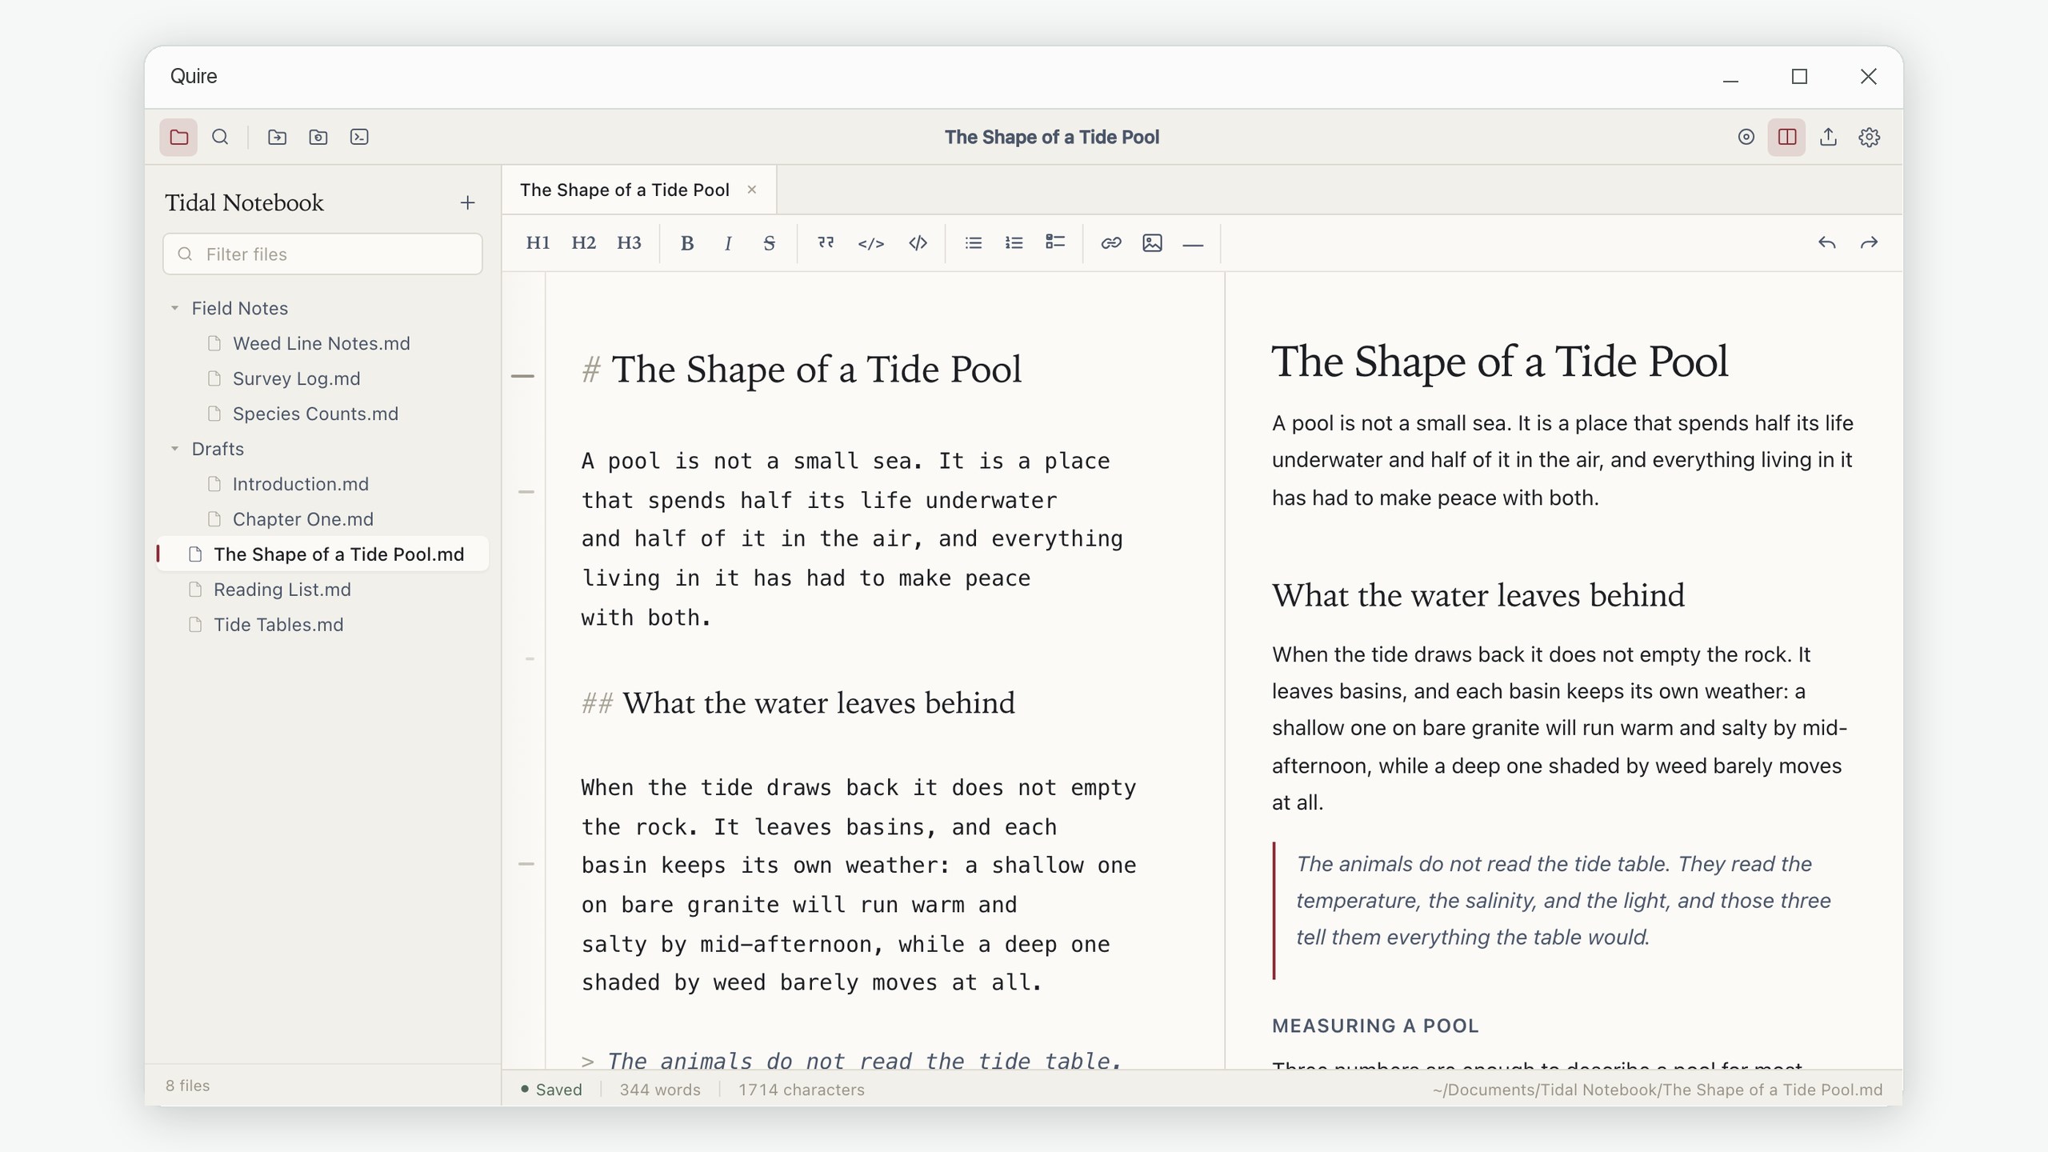The height and width of the screenshot is (1152, 2048).
Task: Insert a hyperlink
Action: point(1110,243)
